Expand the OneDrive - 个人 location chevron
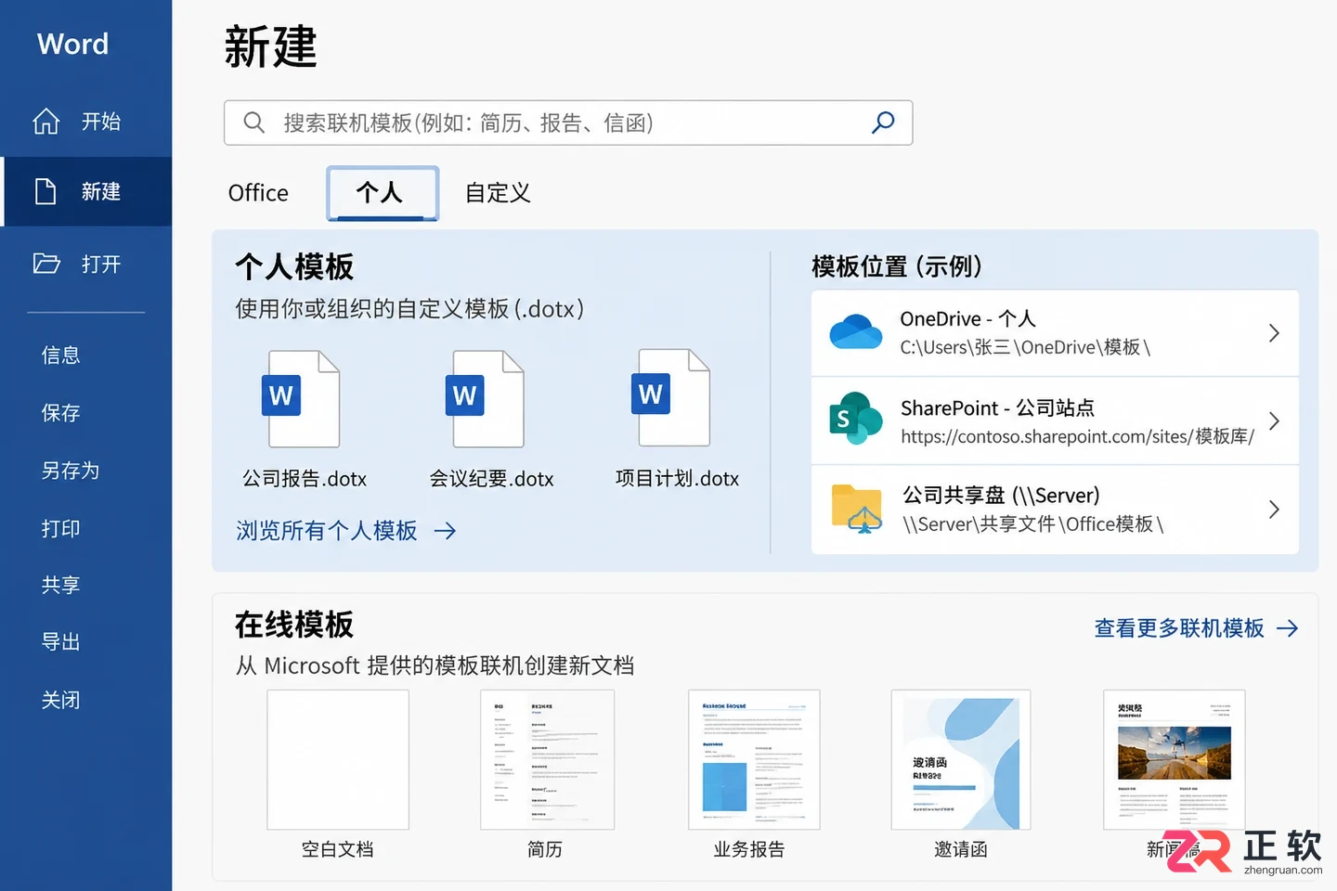Screen dimensions: 1337x891 (1274, 333)
